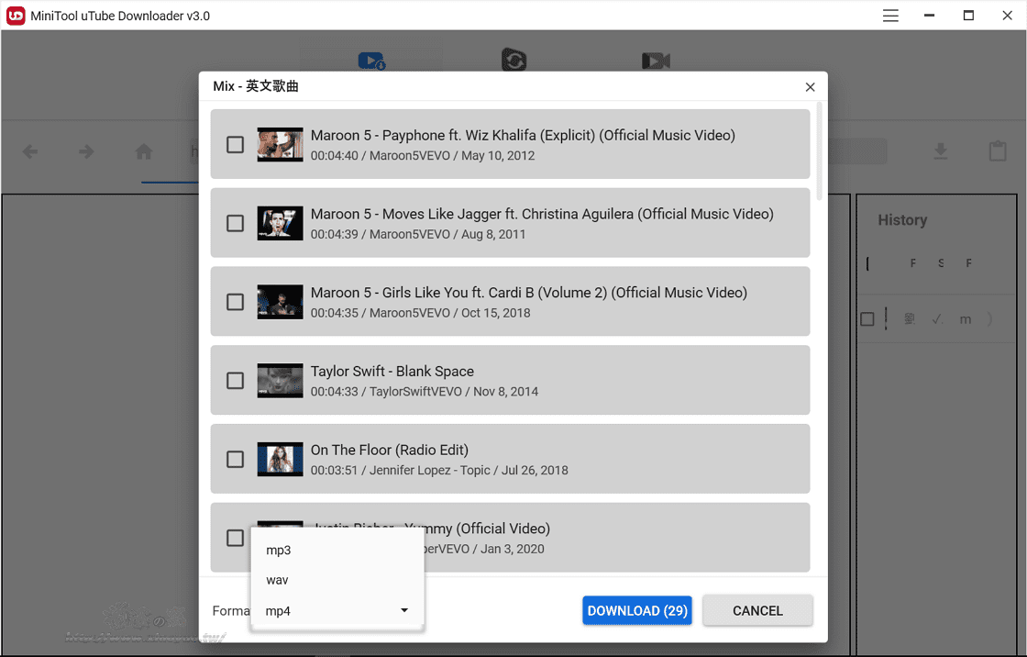This screenshot has height=657, width=1027.
Task: Check the Yummy (Official Video) checkbox
Action: pos(235,538)
